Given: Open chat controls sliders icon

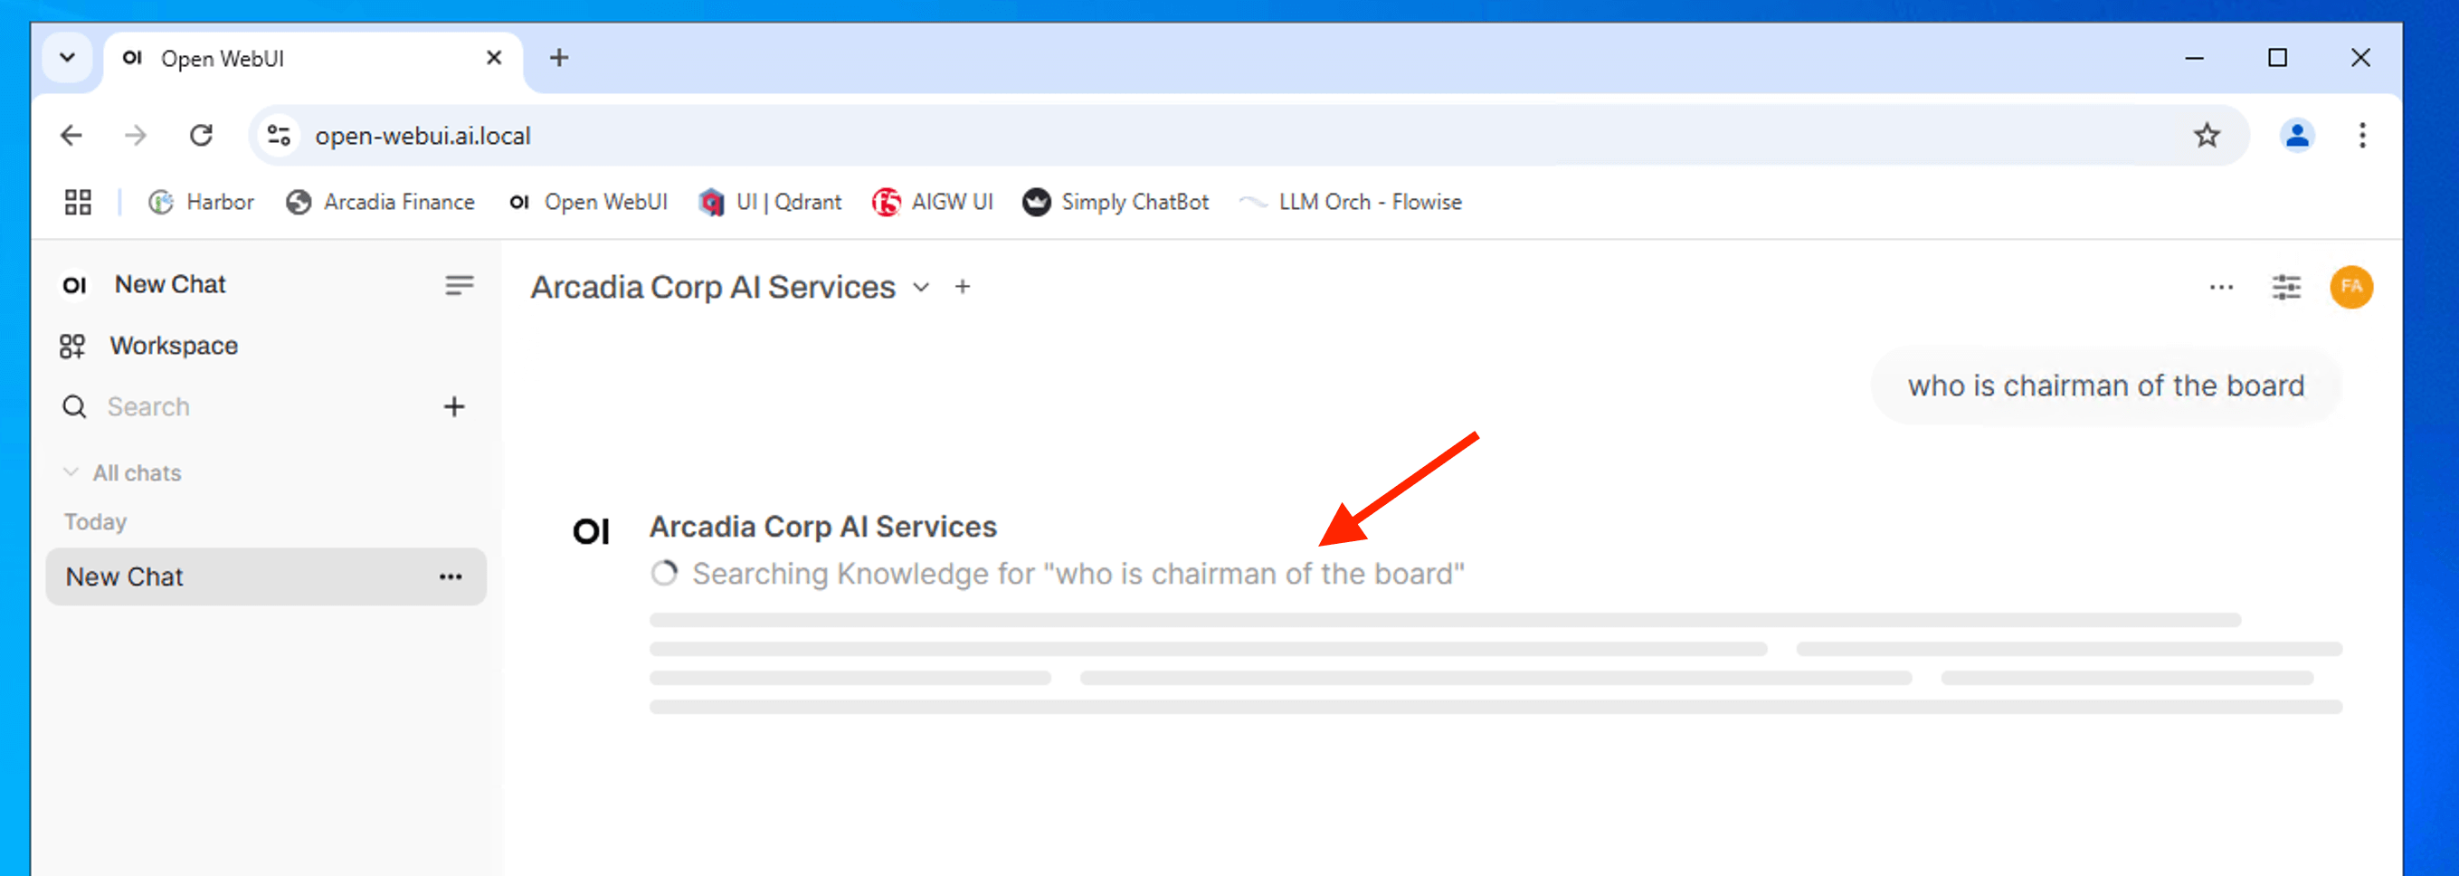Looking at the screenshot, I should [x=2285, y=288].
